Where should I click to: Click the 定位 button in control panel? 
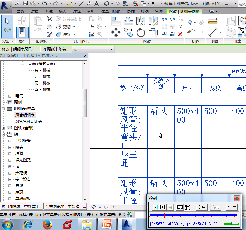pyautogui.click(x=232, y=207)
